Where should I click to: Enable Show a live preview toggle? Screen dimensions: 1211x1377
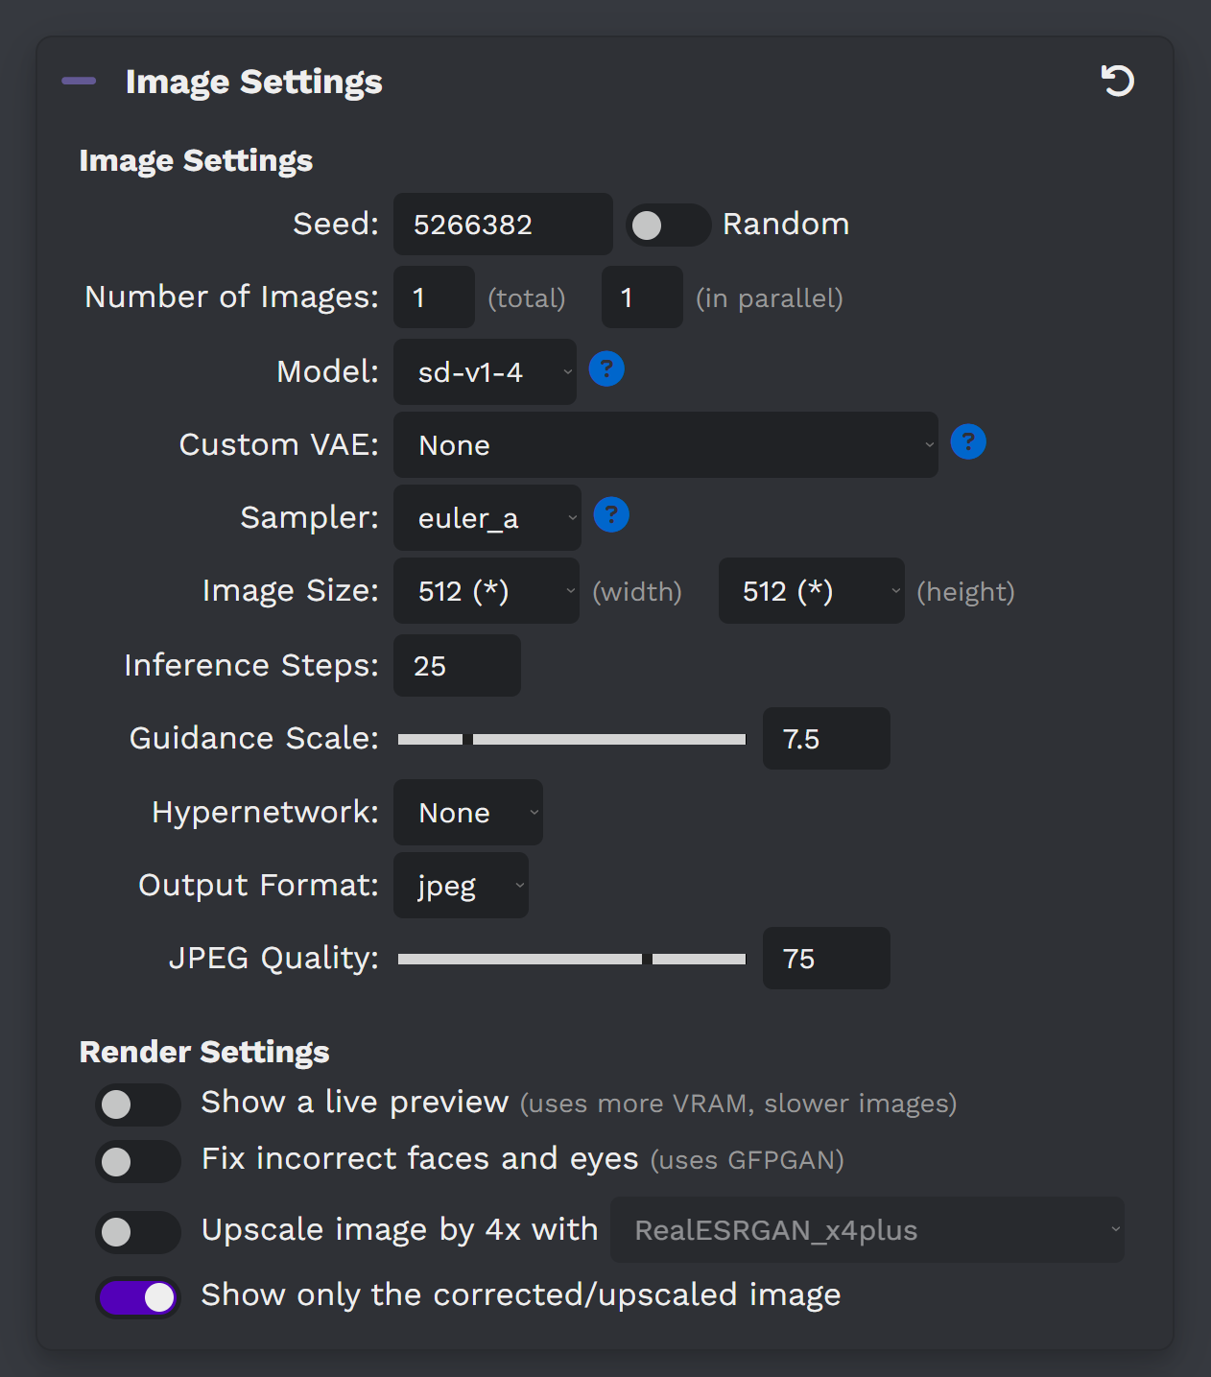click(x=138, y=1104)
